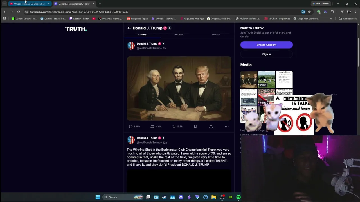ReTruth the 6h post with the portrait image
This screenshot has height=202, width=360.
pos(152,127)
